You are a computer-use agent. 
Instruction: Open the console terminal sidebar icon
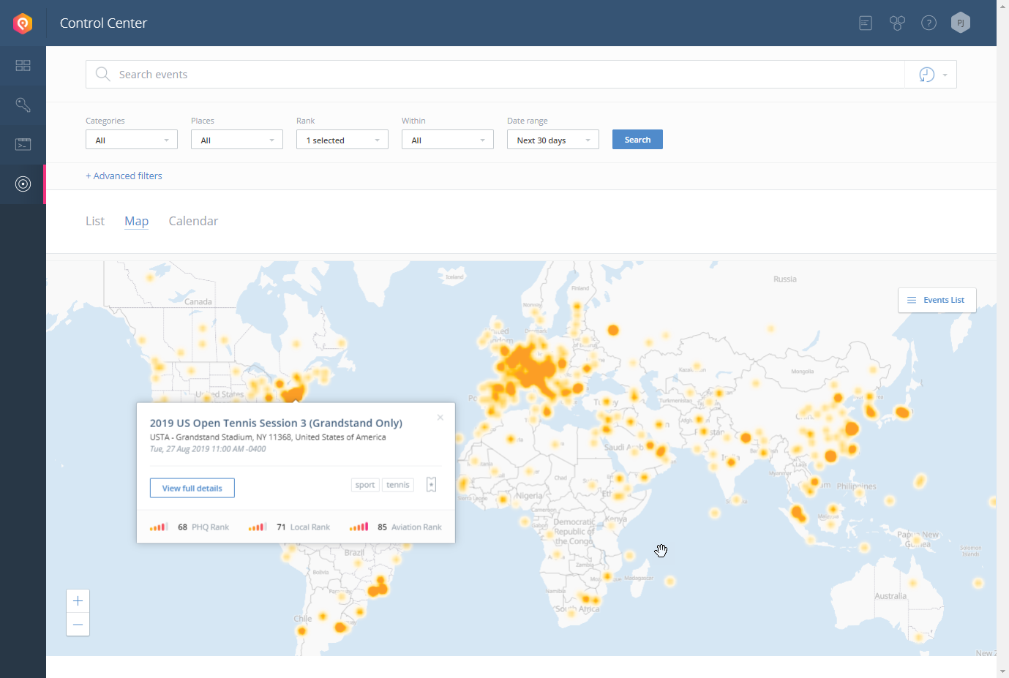(x=23, y=144)
